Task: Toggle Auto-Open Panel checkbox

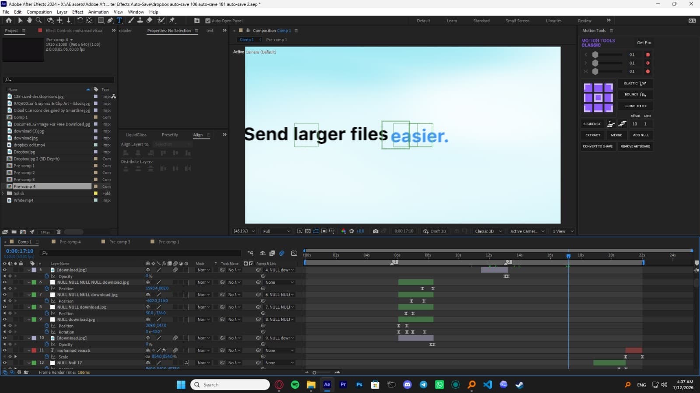Action: 208,21
